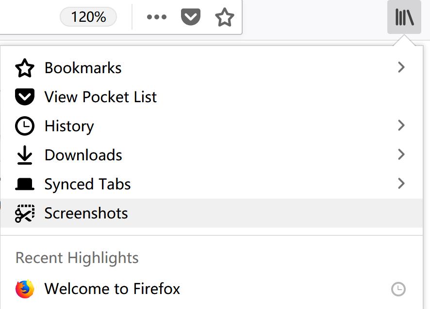Select Screenshots from the Library menu
The height and width of the screenshot is (309, 430).
86,214
